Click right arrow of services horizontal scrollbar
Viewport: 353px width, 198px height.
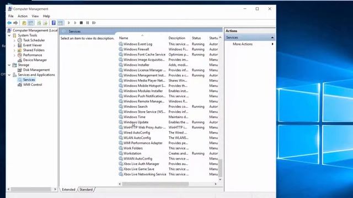click(x=216, y=184)
